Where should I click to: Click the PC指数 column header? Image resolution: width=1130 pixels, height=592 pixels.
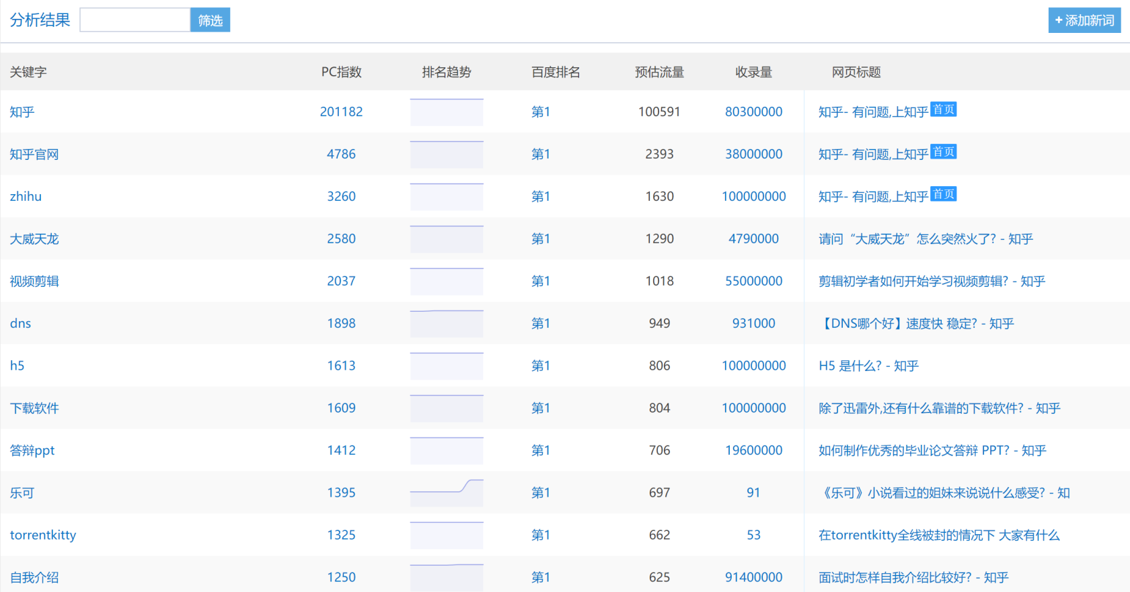click(x=341, y=72)
